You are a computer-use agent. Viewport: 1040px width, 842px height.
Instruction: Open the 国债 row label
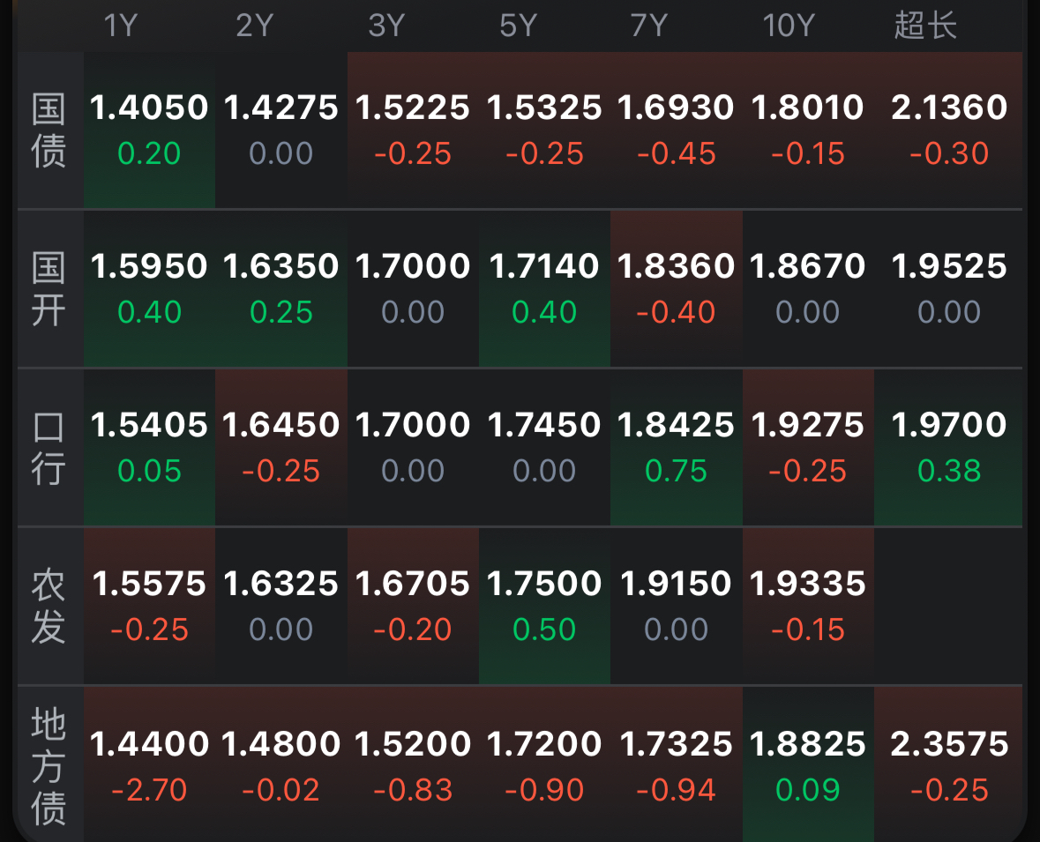49,130
